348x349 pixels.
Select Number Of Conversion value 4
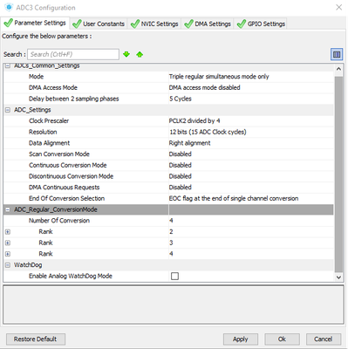coord(171,221)
